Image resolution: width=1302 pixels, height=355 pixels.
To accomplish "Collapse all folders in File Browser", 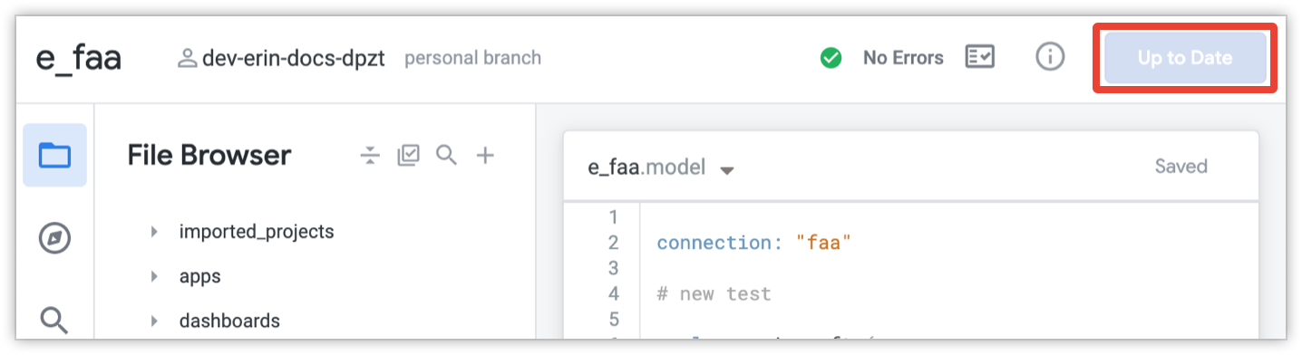I will pyautogui.click(x=369, y=156).
